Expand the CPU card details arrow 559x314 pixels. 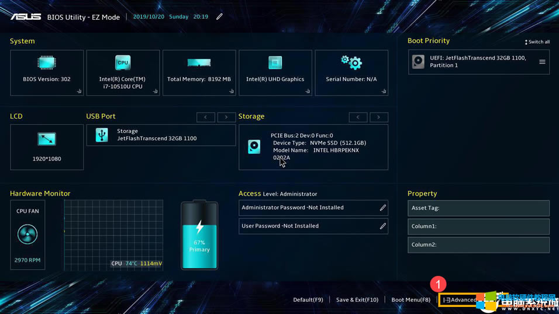tap(155, 91)
